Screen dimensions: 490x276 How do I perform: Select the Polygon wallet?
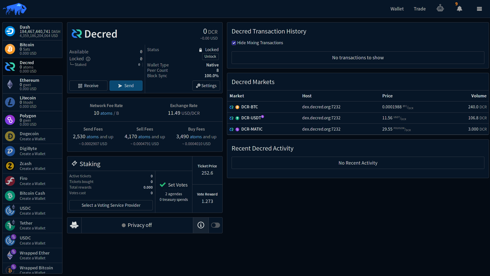click(32, 120)
